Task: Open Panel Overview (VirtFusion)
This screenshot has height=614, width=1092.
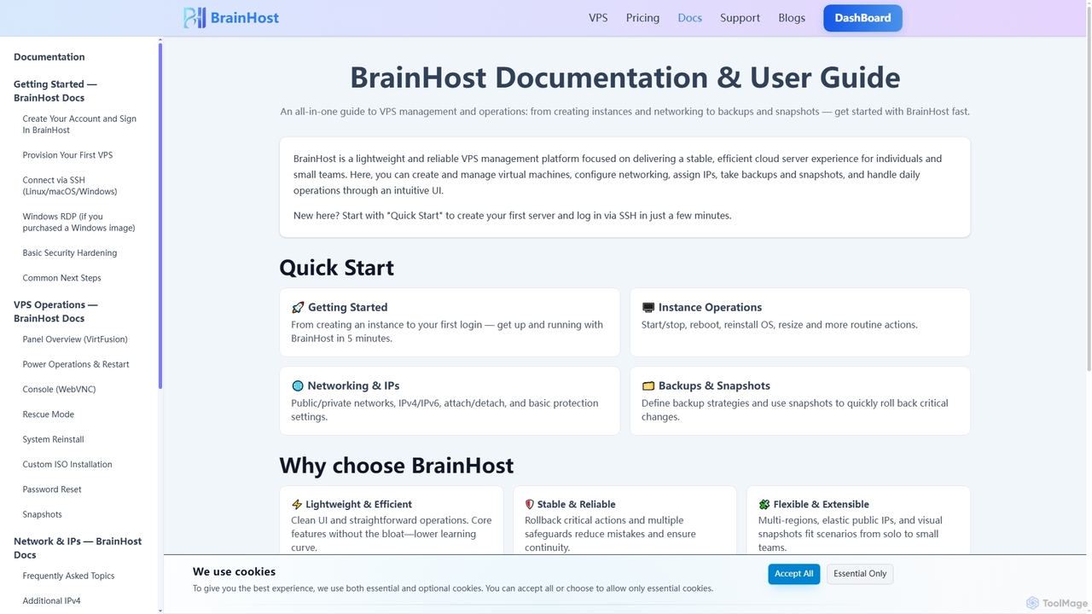Action: (x=75, y=339)
